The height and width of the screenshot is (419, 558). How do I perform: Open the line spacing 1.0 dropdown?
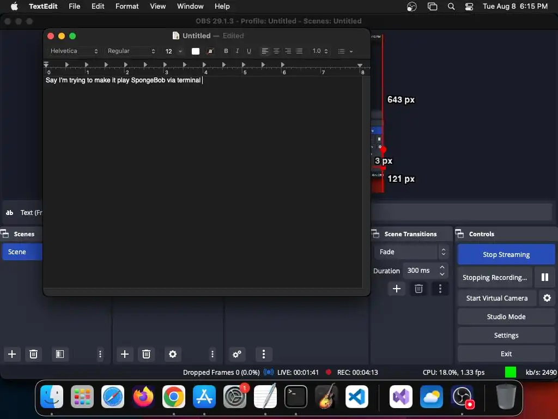tap(320, 51)
